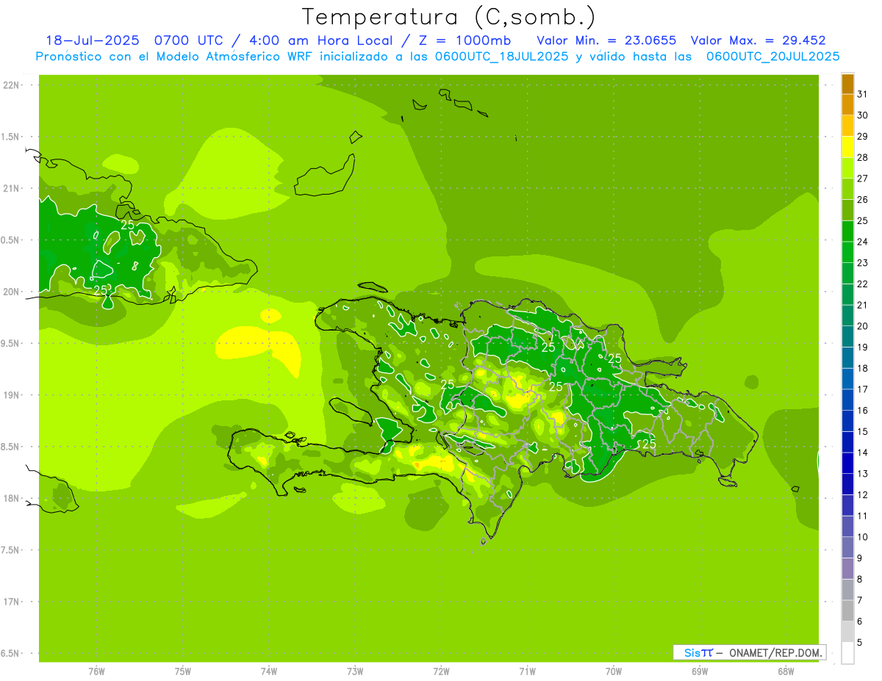
Task: Click the valid-until time '0600UTC_20JUL2025'
Action: point(772,57)
